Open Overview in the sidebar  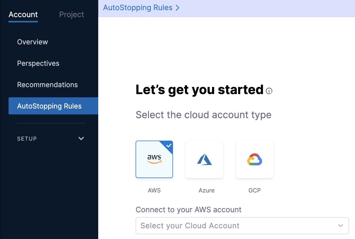33,42
